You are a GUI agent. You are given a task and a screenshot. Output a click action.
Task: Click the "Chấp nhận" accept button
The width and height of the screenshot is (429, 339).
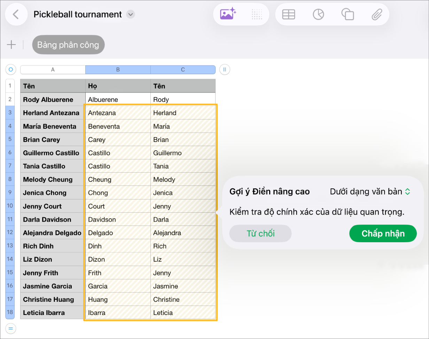(x=383, y=233)
